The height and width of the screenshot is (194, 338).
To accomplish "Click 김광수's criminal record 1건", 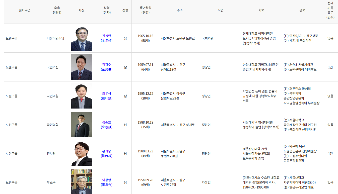I will coord(330,67).
